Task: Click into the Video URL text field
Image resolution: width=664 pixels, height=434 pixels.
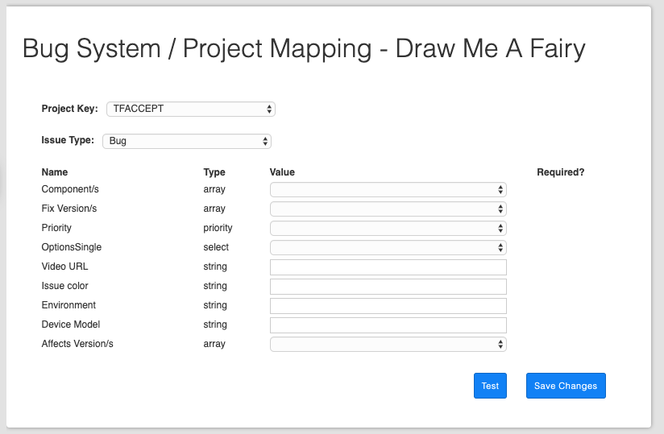Action: click(388, 267)
